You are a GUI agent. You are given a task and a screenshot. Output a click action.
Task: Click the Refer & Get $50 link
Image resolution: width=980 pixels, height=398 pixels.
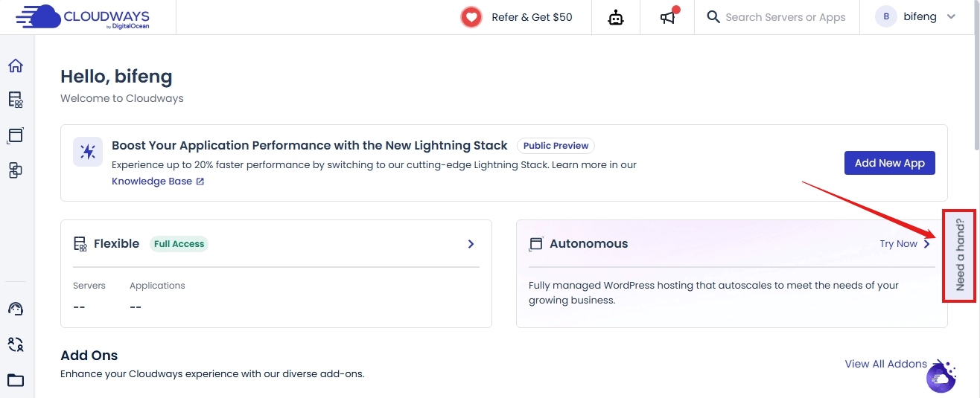532,17
